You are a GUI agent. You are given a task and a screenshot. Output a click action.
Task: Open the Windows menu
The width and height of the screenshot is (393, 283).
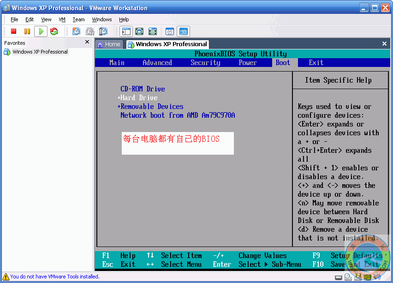click(x=102, y=19)
